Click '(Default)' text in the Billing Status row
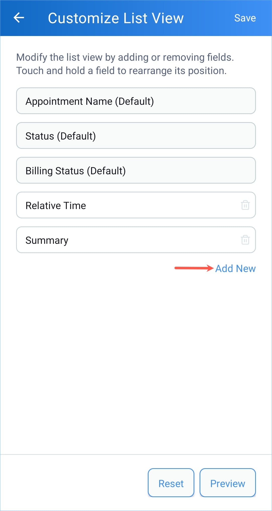 tap(106, 171)
